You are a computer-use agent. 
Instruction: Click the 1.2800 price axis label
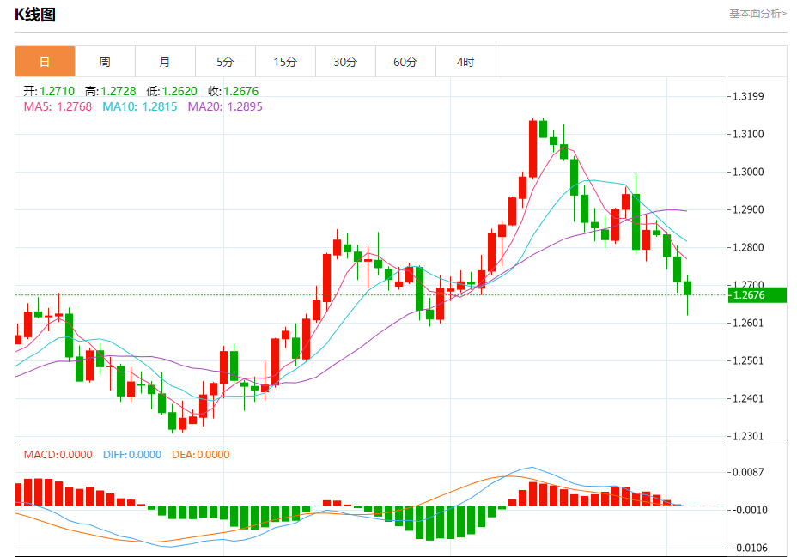(x=748, y=248)
